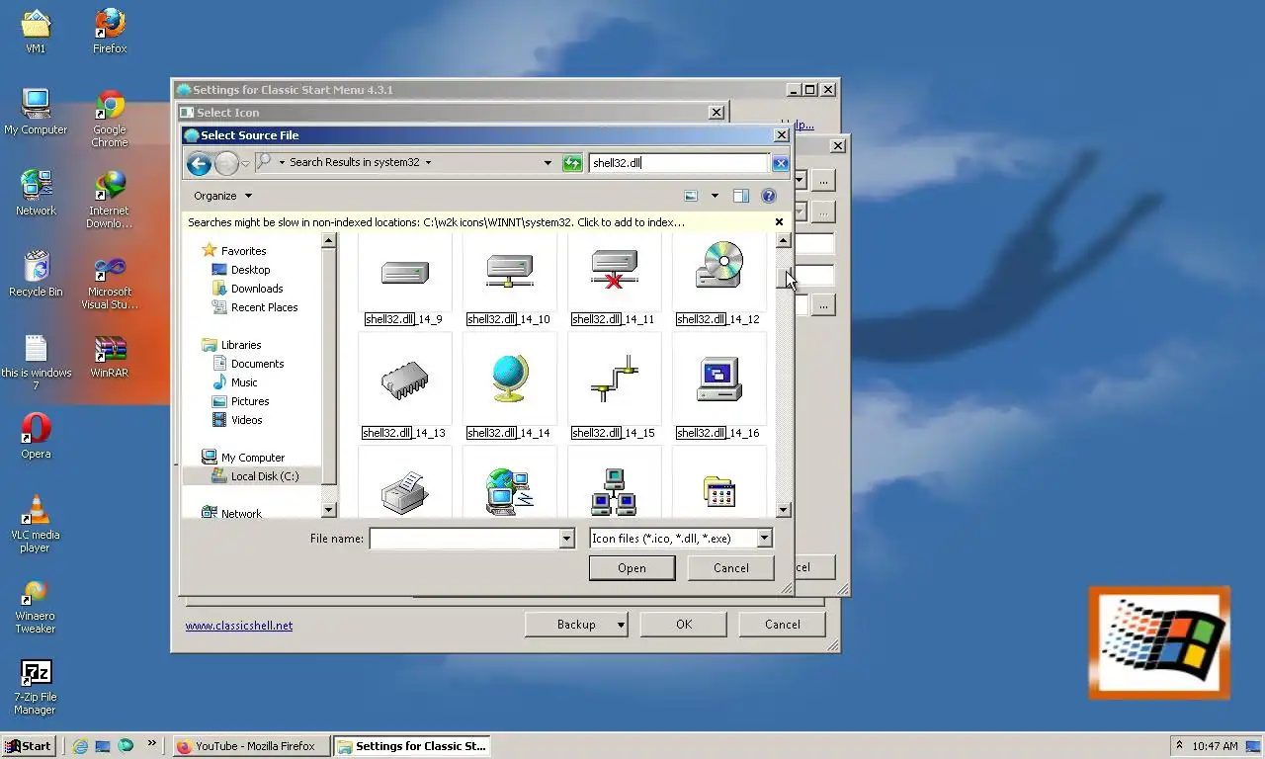Open Firefox from the desktop shortcut
The width and height of the screenshot is (1265, 759).
pos(110,31)
